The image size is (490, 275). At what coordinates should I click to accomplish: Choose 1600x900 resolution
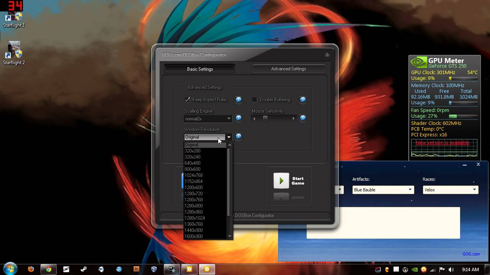click(205, 236)
